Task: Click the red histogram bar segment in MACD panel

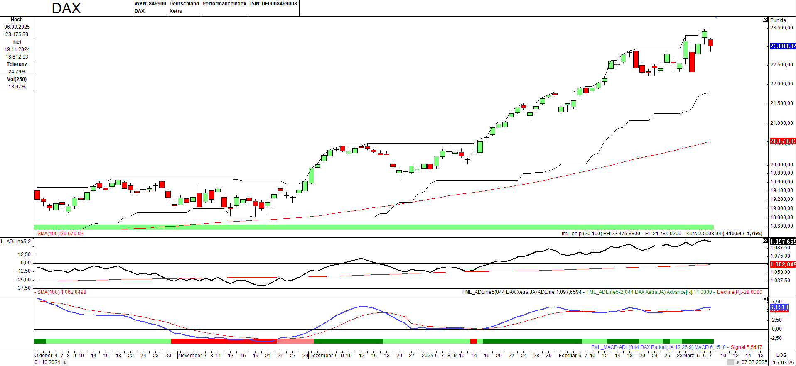Action: coord(224,341)
